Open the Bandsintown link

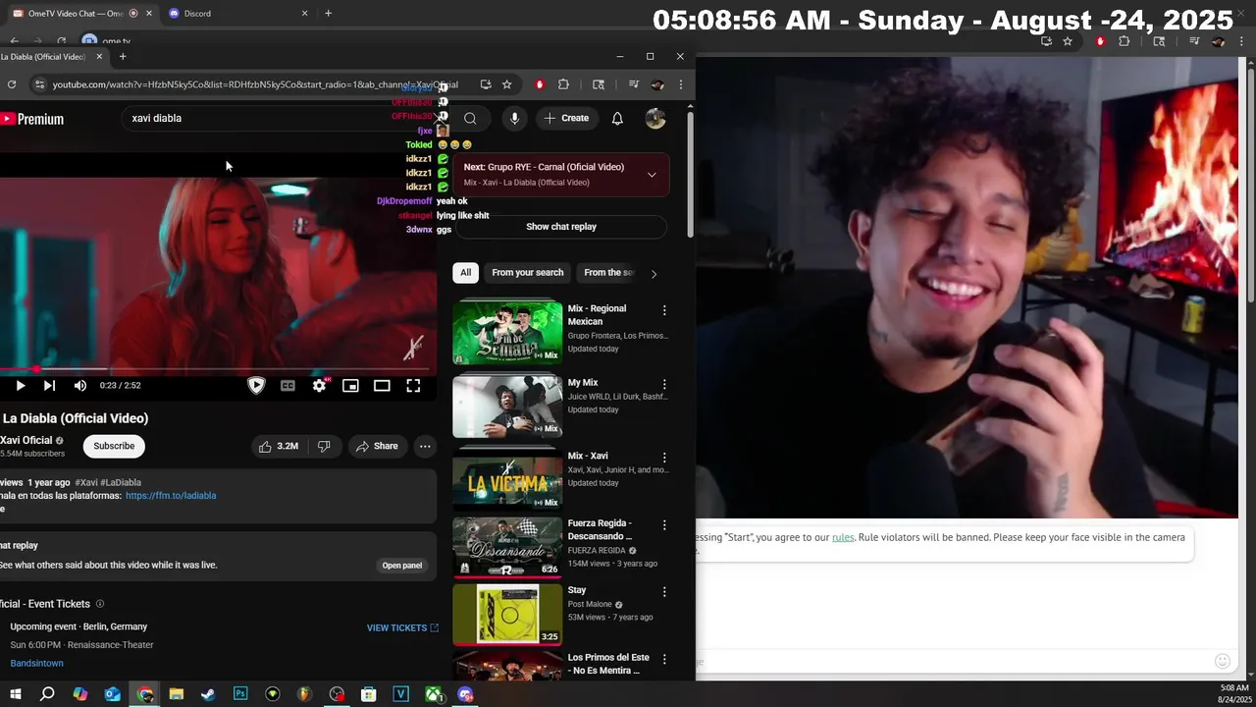tap(36, 664)
